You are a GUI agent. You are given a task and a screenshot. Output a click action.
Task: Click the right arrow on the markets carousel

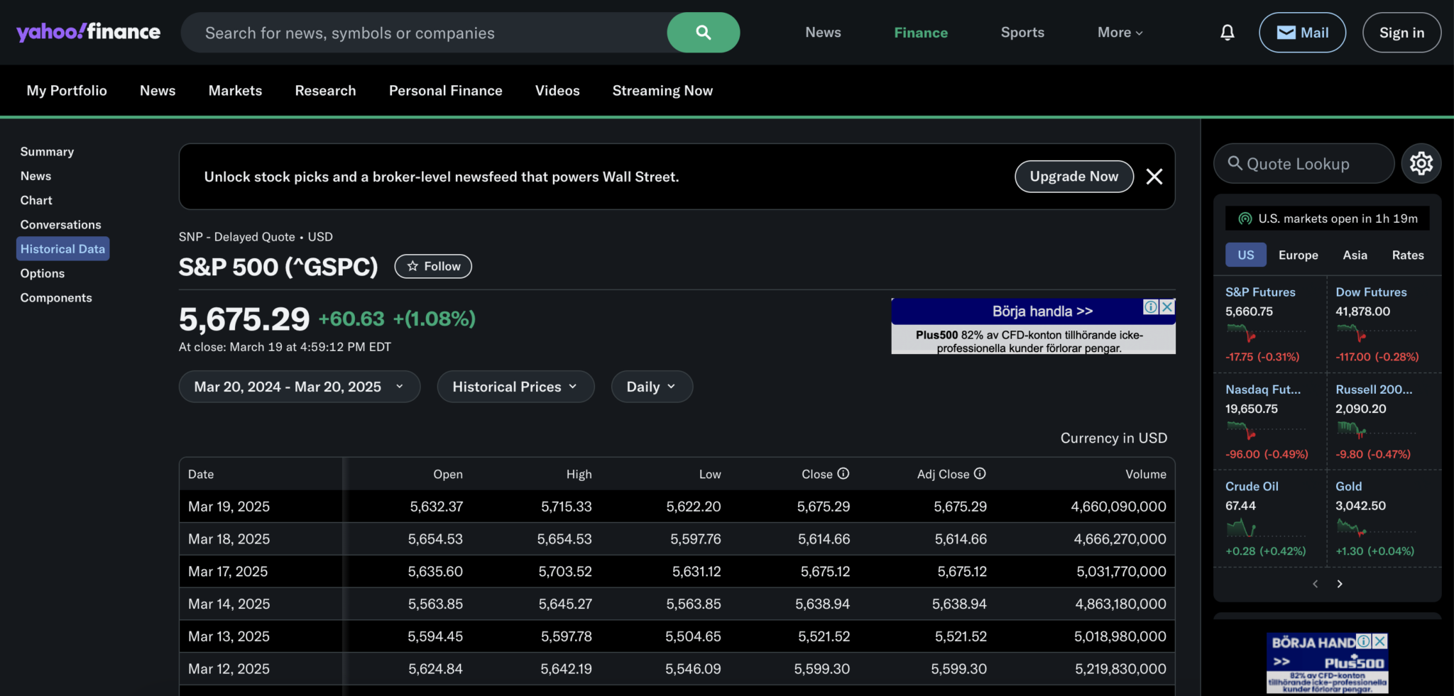click(x=1340, y=583)
